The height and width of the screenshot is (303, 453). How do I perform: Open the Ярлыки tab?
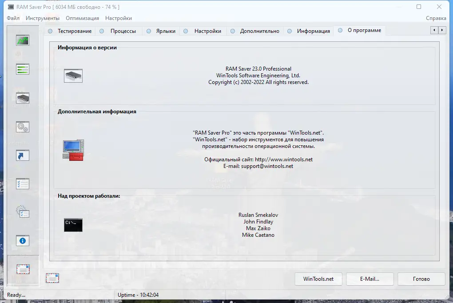161,31
